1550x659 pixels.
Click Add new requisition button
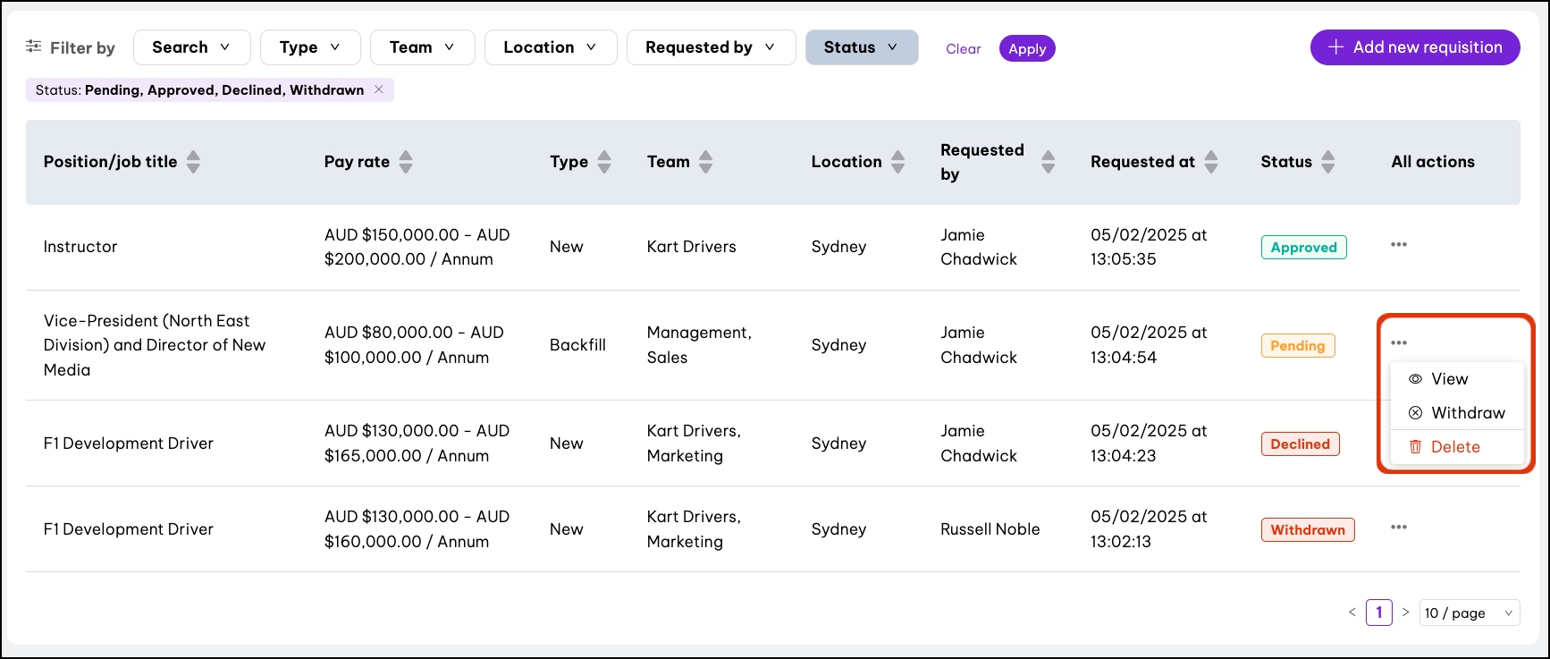(x=1414, y=47)
